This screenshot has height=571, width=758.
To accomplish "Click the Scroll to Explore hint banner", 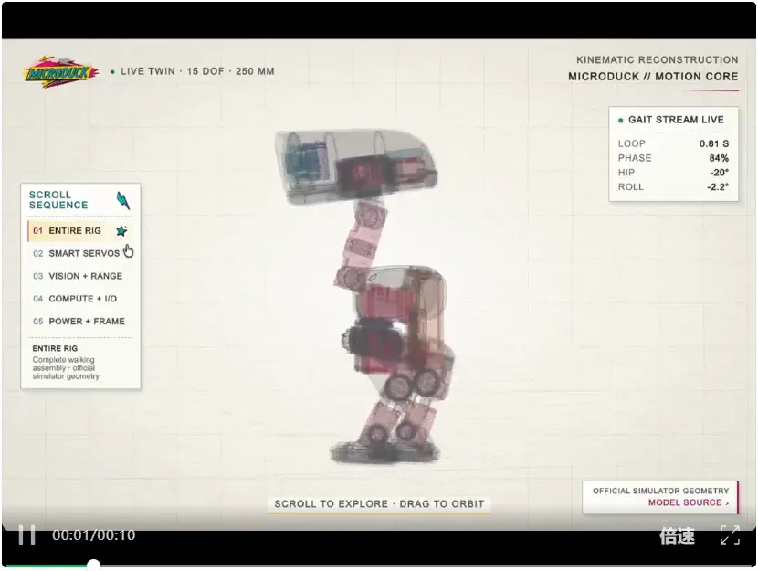I will [x=380, y=503].
